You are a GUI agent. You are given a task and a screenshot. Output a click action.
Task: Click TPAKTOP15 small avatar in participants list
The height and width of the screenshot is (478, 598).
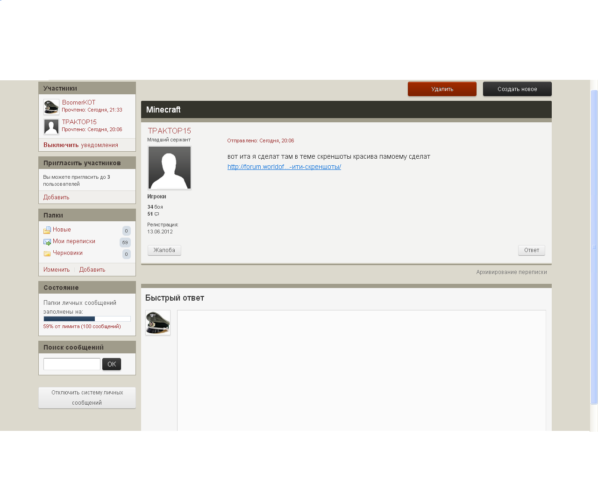51,126
